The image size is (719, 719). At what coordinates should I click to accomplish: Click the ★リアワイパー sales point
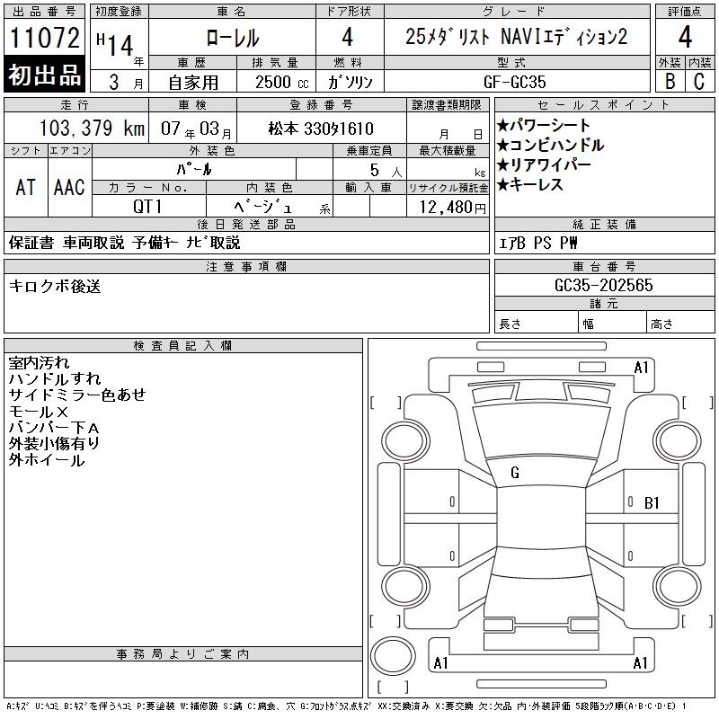tap(544, 164)
